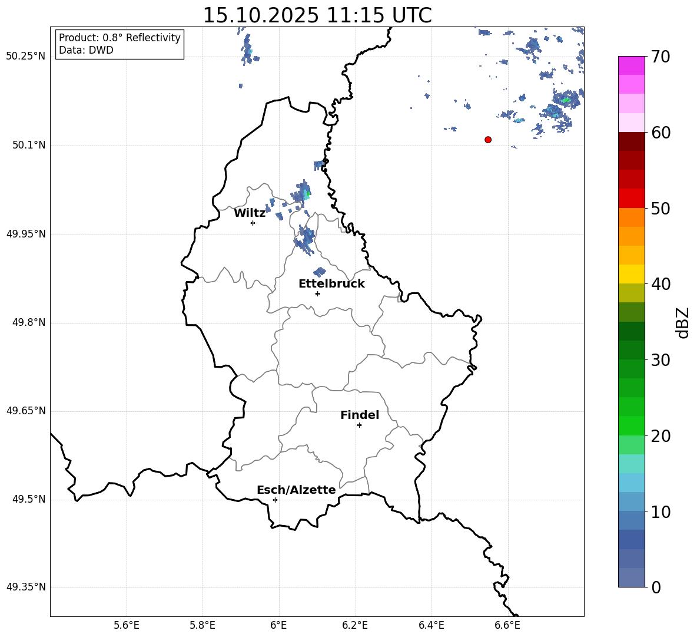Pick the magenta 70 dBZ color swatch
Screen dimensions: 697x637
(x=631, y=65)
